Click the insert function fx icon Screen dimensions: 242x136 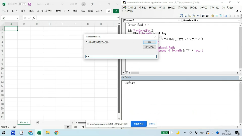34,18
